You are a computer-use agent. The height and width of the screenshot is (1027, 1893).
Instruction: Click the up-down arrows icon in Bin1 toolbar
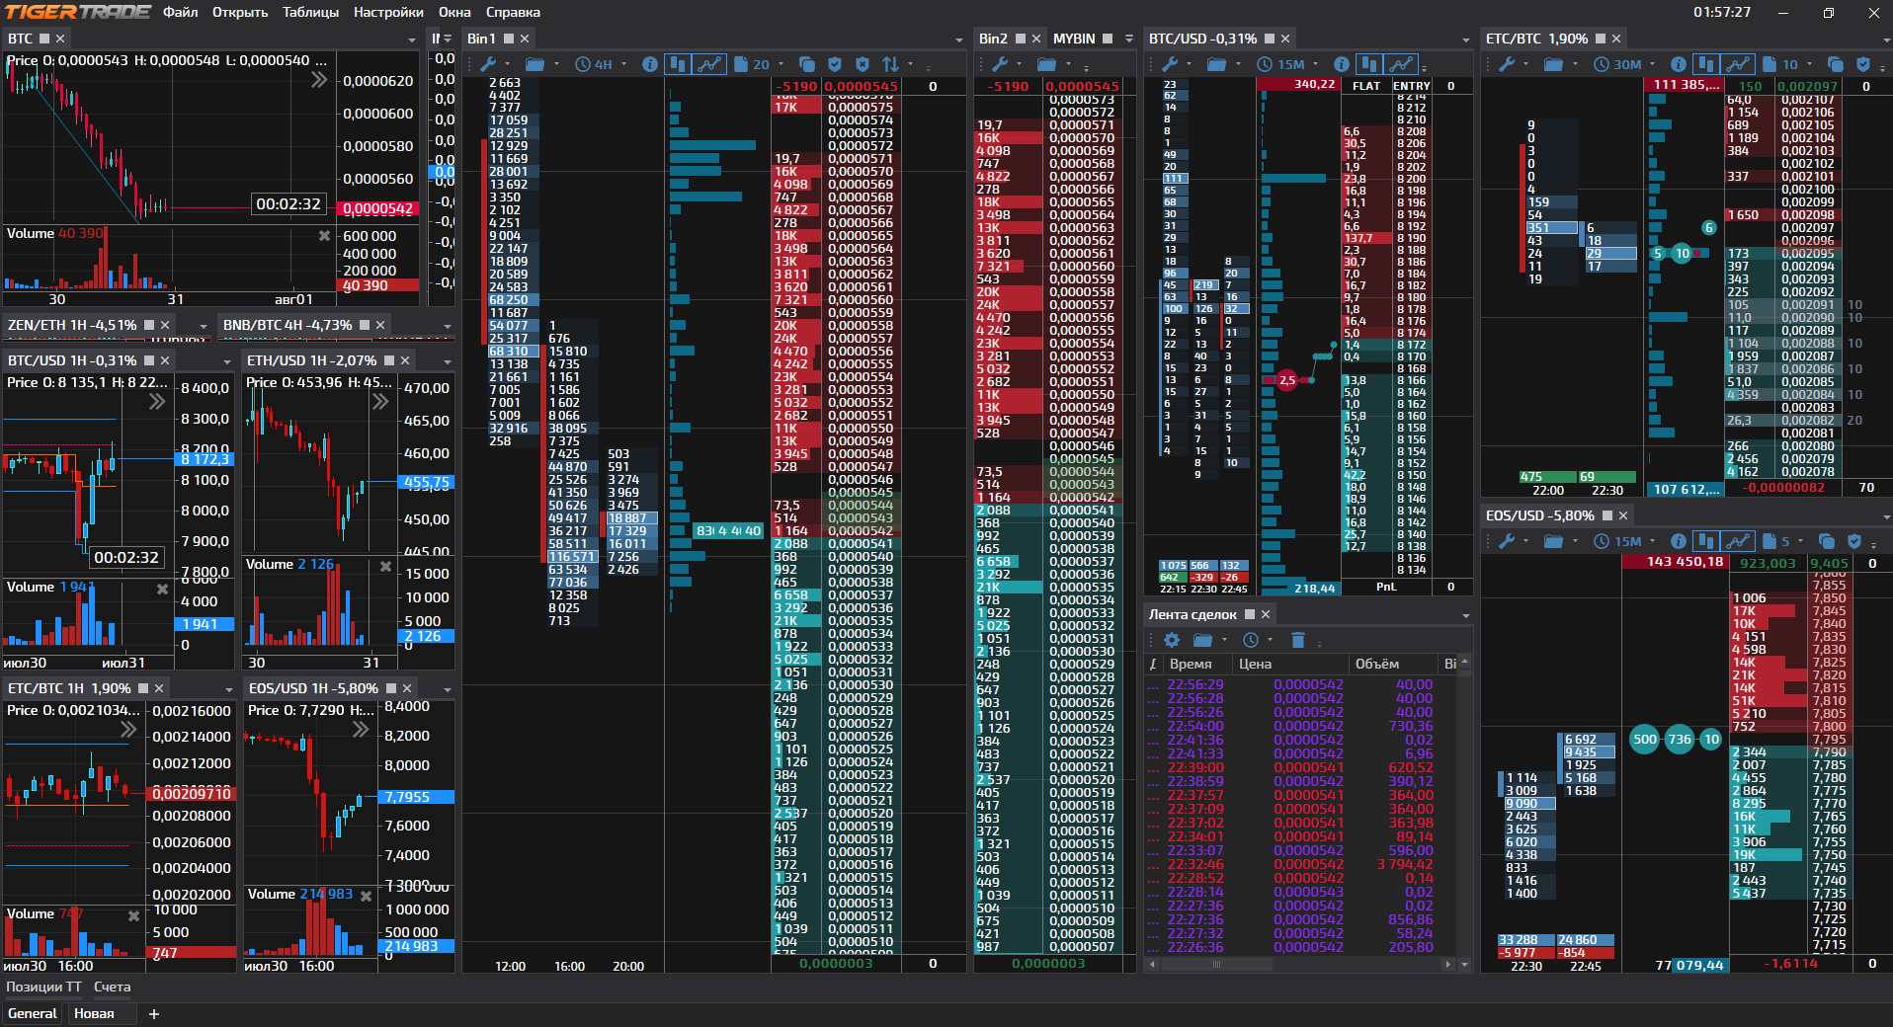tap(891, 64)
